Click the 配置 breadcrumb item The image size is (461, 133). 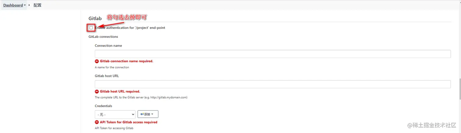pyautogui.click(x=38, y=5)
